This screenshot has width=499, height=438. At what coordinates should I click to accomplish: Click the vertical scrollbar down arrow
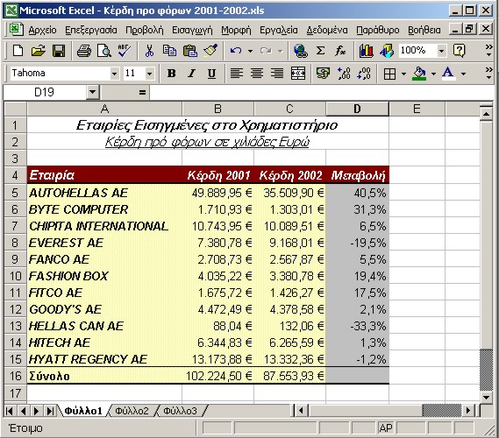[486, 397]
